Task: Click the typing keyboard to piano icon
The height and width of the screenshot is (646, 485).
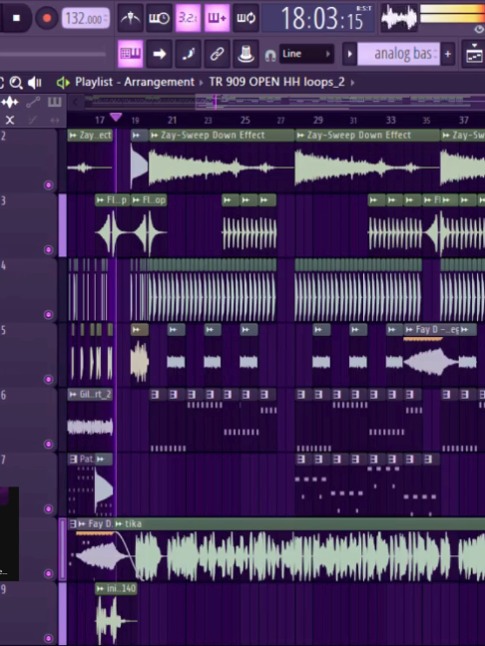Action: click(x=131, y=54)
